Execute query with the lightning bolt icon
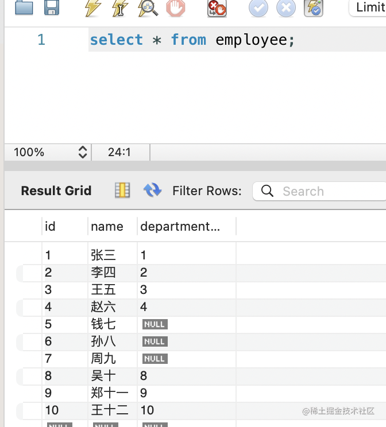The image size is (386, 427). (x=93, y=8)
